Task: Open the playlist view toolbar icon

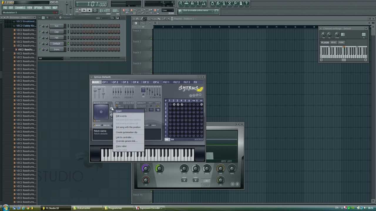Action: tap(181, 4)
